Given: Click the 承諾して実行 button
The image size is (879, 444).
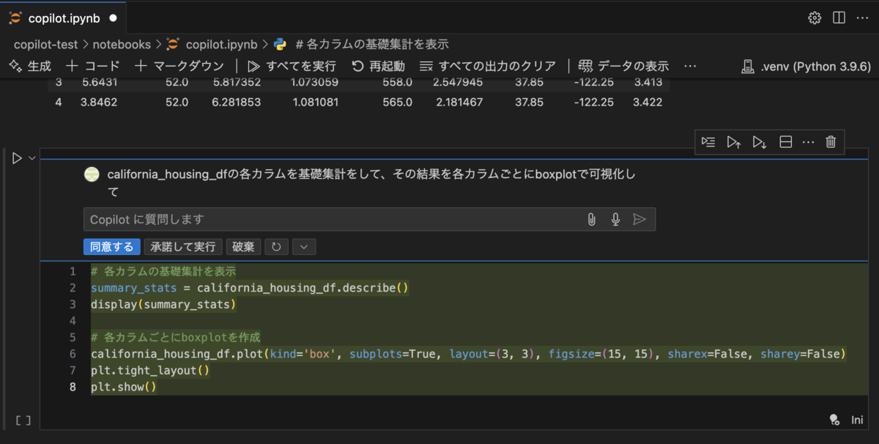Looking at the screenshot, I should pos(184,247).
